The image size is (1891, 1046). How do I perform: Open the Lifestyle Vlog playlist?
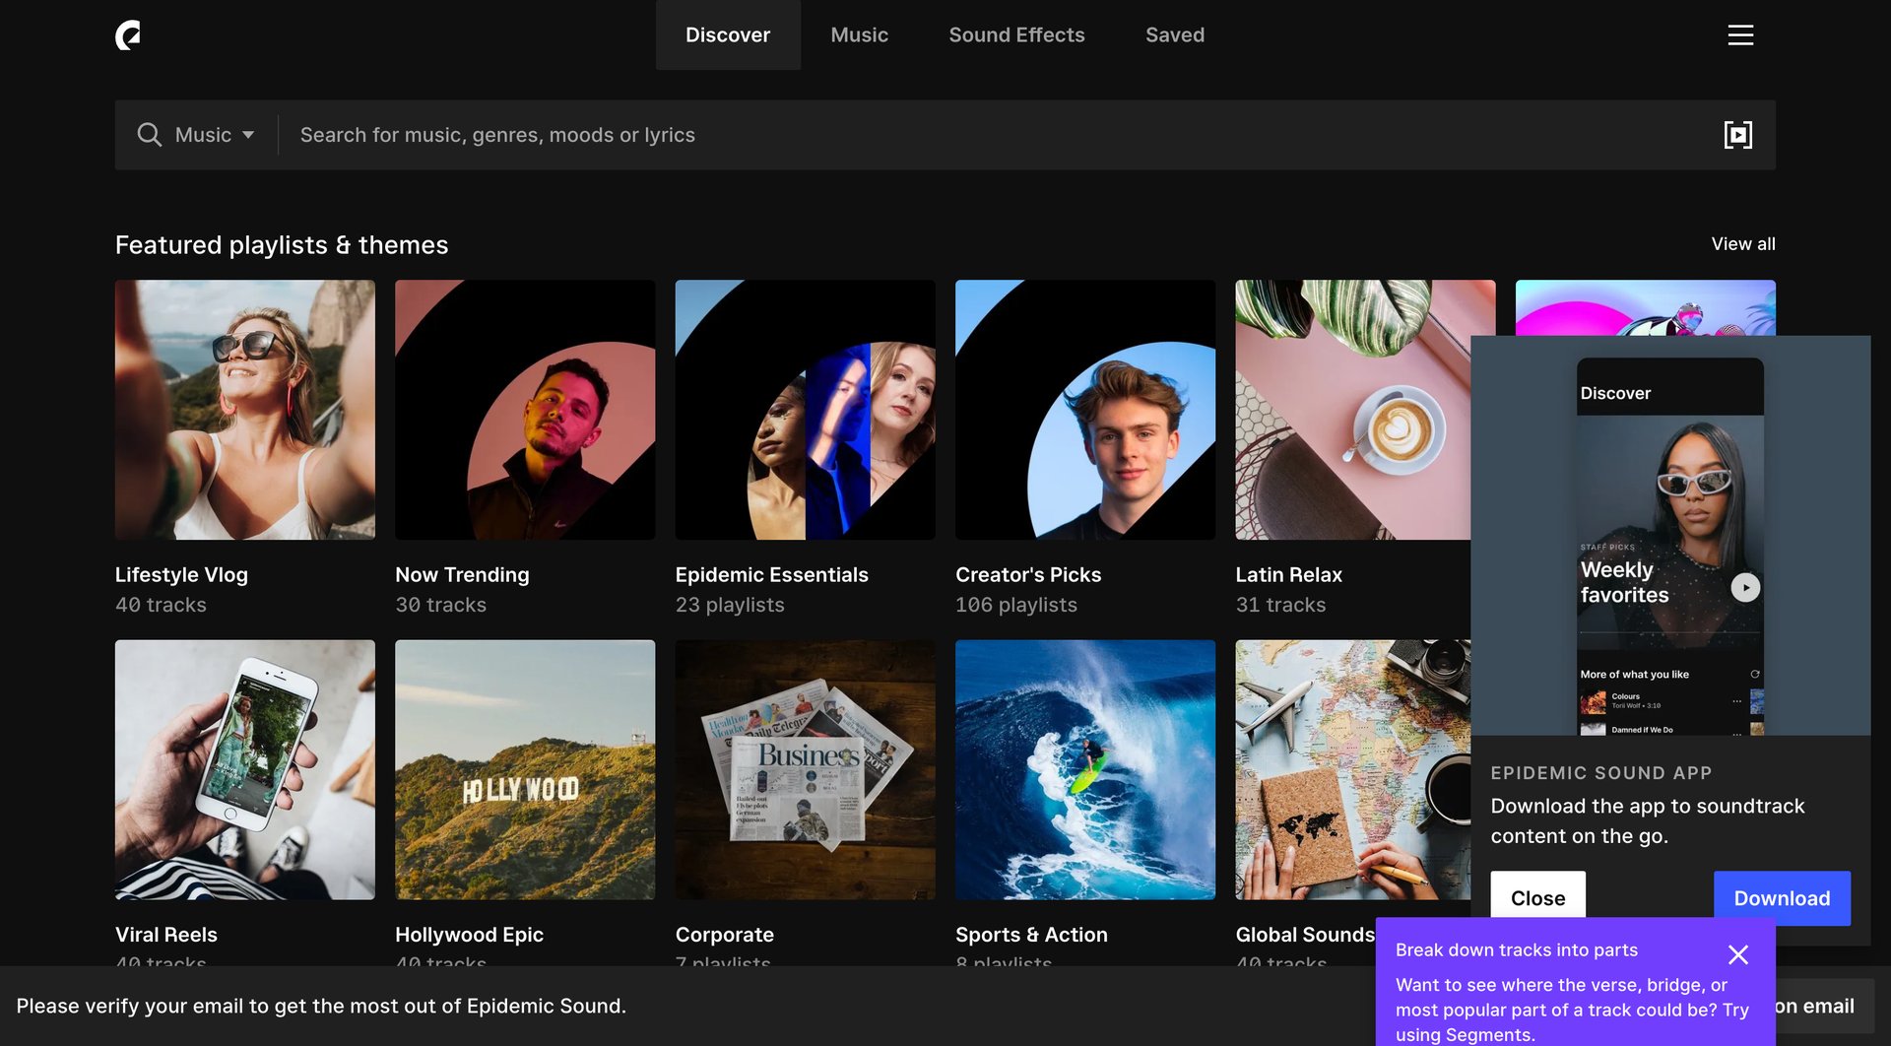[x=244, y=410]
